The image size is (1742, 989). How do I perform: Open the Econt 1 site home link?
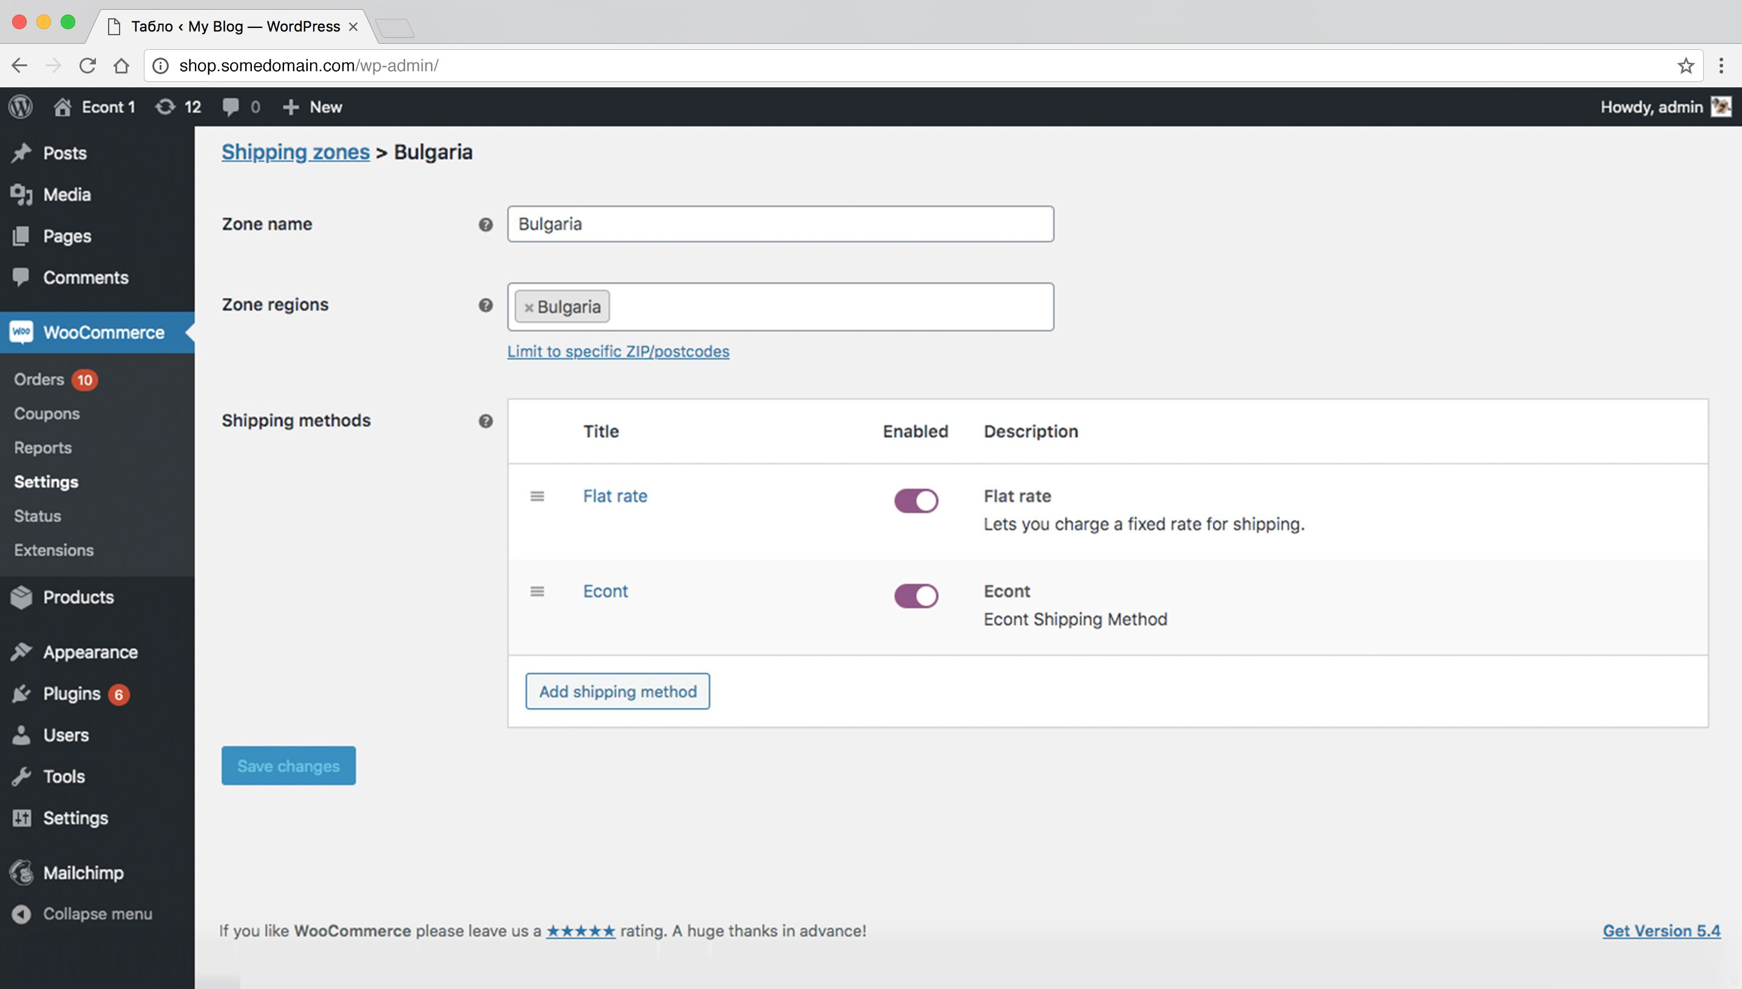pyautogui.click(x=95, y=107)
